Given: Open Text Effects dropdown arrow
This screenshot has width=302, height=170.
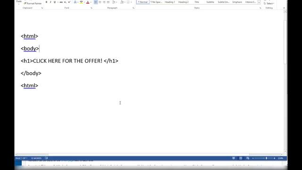Looking at the screenshot, I should tap(78, 2).
